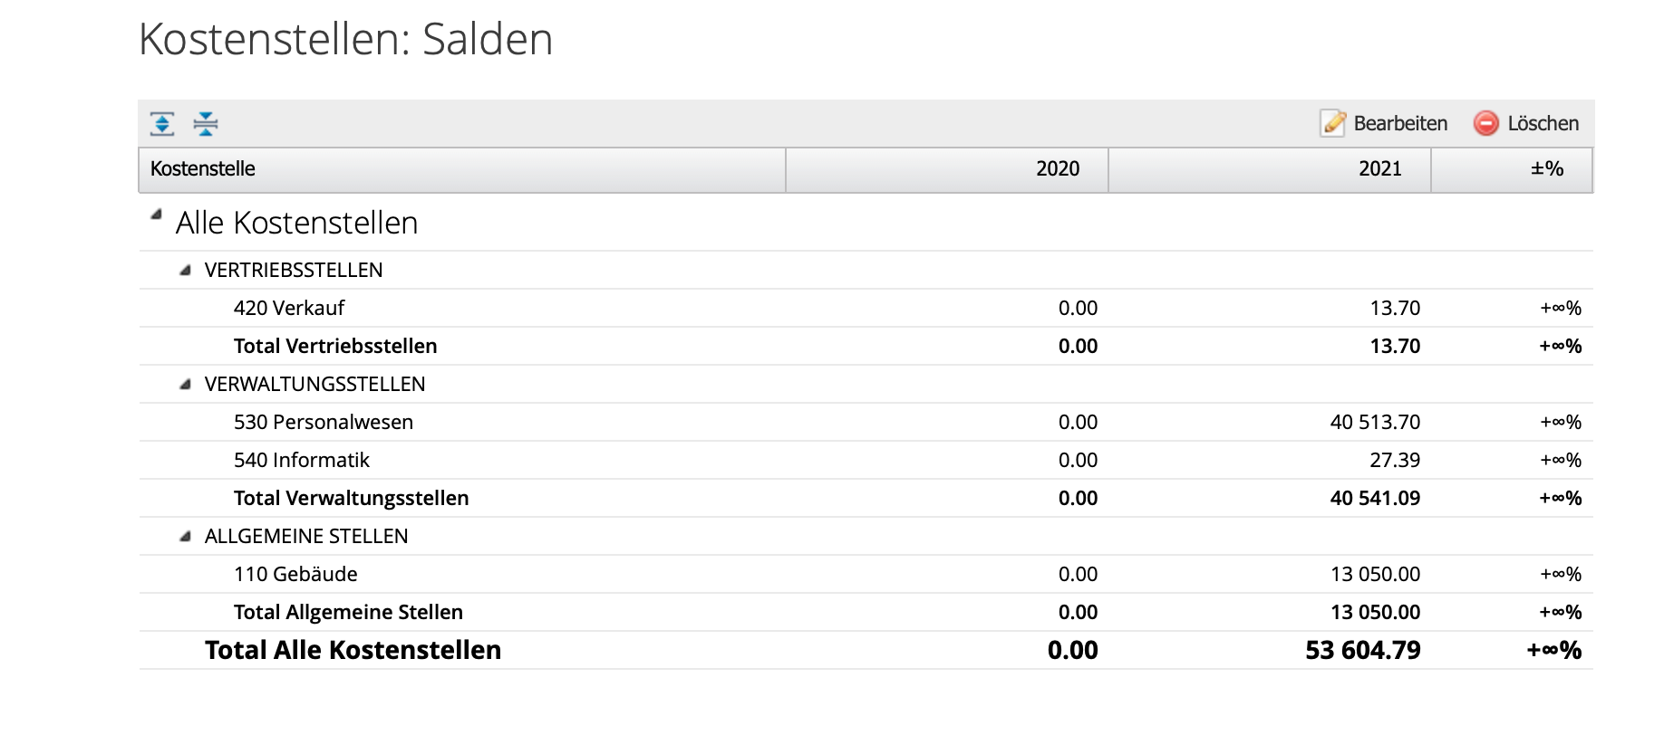The width and height of the screenshot is (1664, 735).
Task: Click the expand all rows icon
Action: (162, 124)
